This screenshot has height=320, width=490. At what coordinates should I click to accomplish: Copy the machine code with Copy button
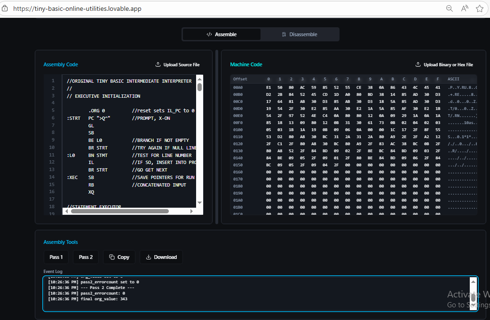(119, 257)
